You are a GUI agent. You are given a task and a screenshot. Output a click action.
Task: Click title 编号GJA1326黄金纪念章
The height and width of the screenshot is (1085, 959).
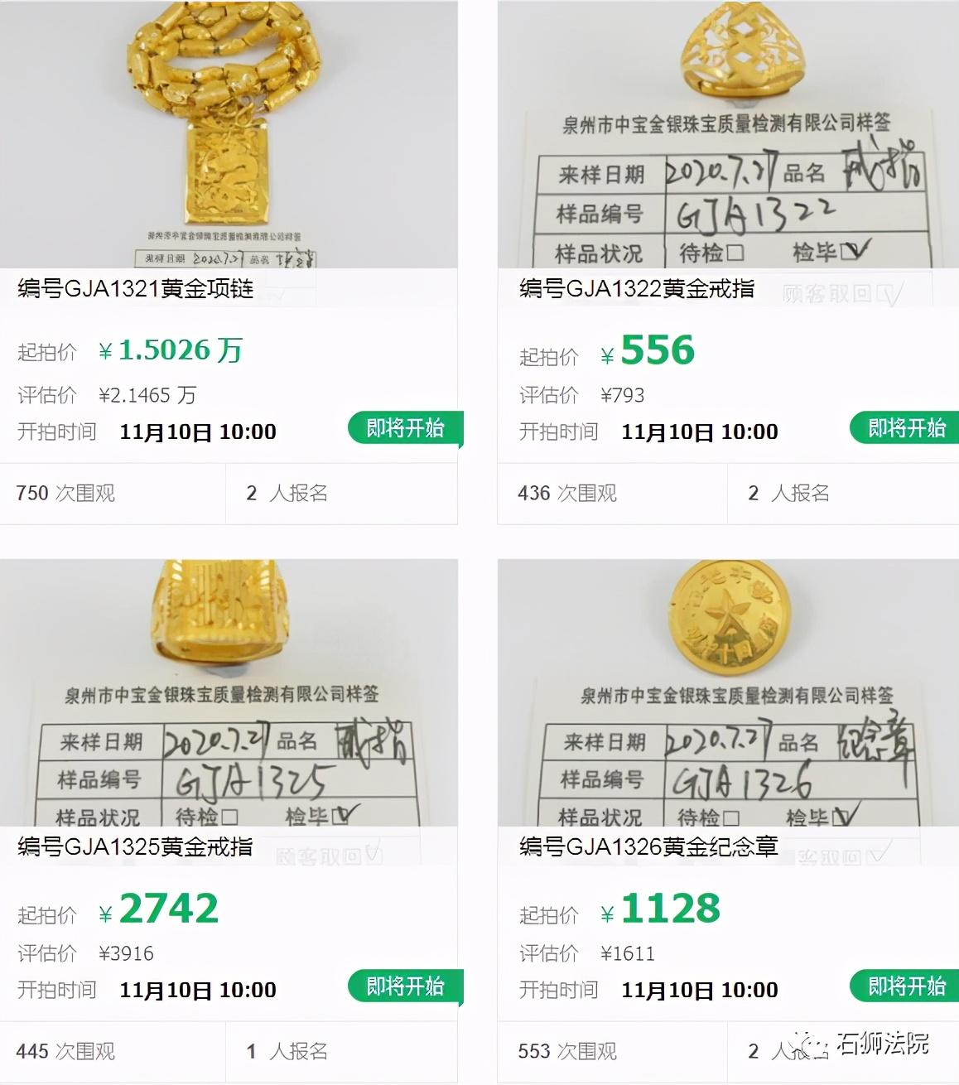[648, 846]
